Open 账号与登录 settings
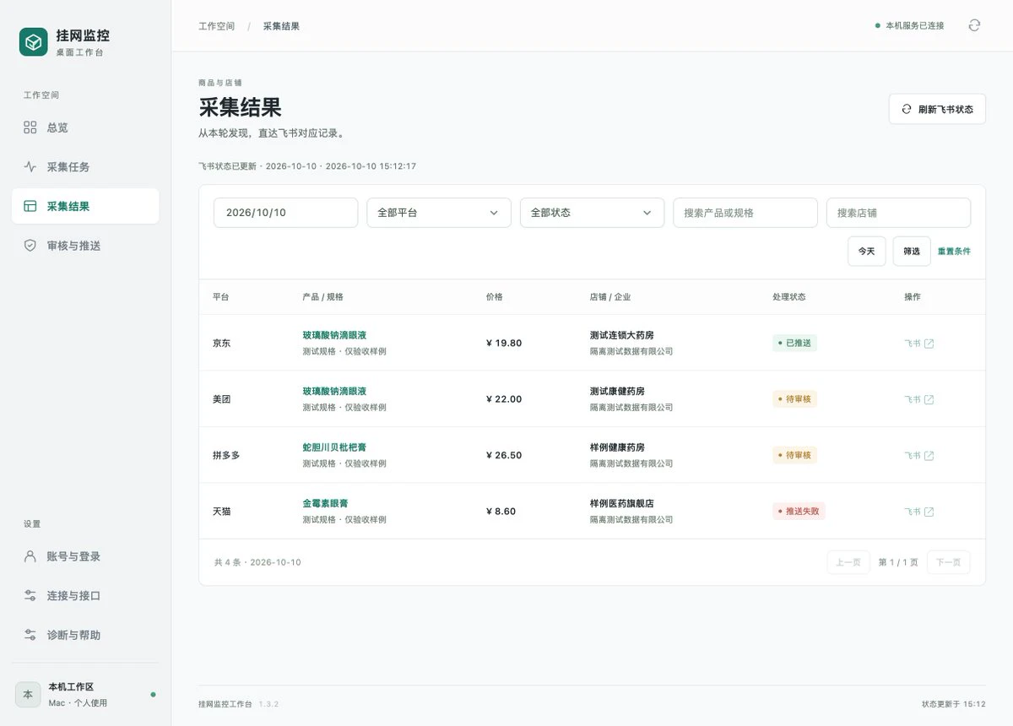Viewport: 1013px width, 726px height. (85, 556)
